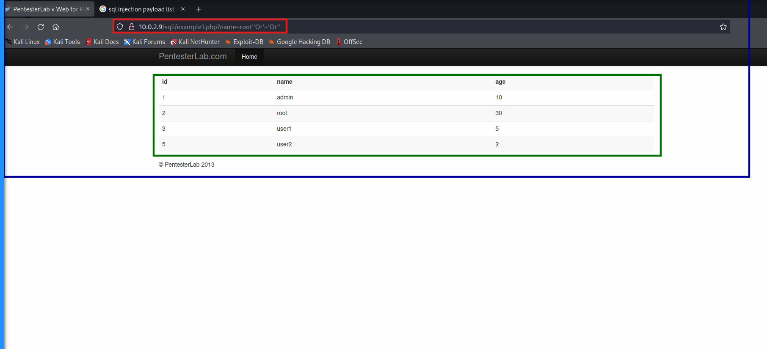
Task: Open the browser home page icon
Action: point(55,27)
